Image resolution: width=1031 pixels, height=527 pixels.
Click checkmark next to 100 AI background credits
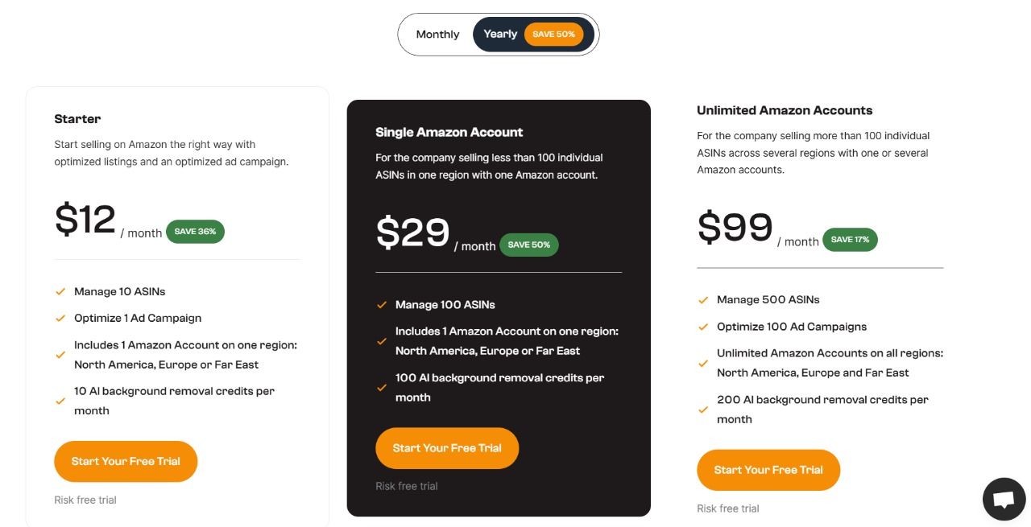[x=382, y=388]
